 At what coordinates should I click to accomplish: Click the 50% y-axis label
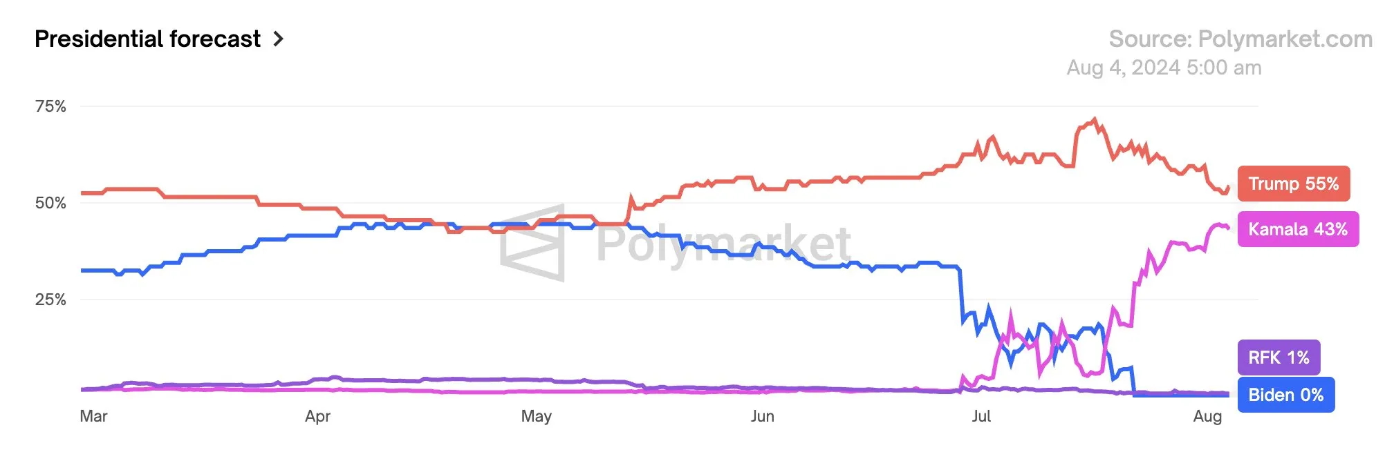(50, 203)
